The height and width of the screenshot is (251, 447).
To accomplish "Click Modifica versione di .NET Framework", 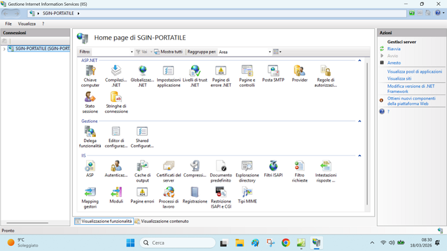I will (x=411, y=89).
